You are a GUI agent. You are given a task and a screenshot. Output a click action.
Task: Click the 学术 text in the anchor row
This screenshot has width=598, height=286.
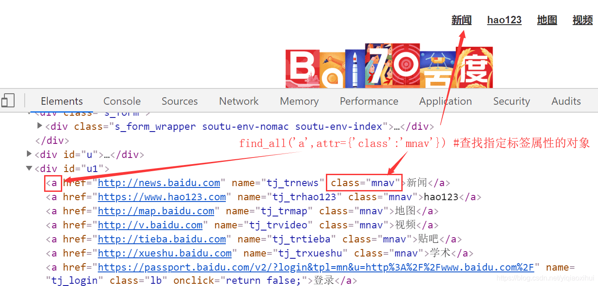click(x=440, y=253)
